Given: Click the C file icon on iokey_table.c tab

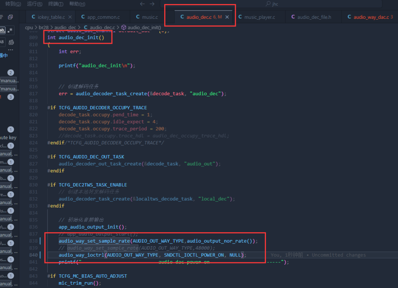Looking at the screenshot, I should pos(33,17).
